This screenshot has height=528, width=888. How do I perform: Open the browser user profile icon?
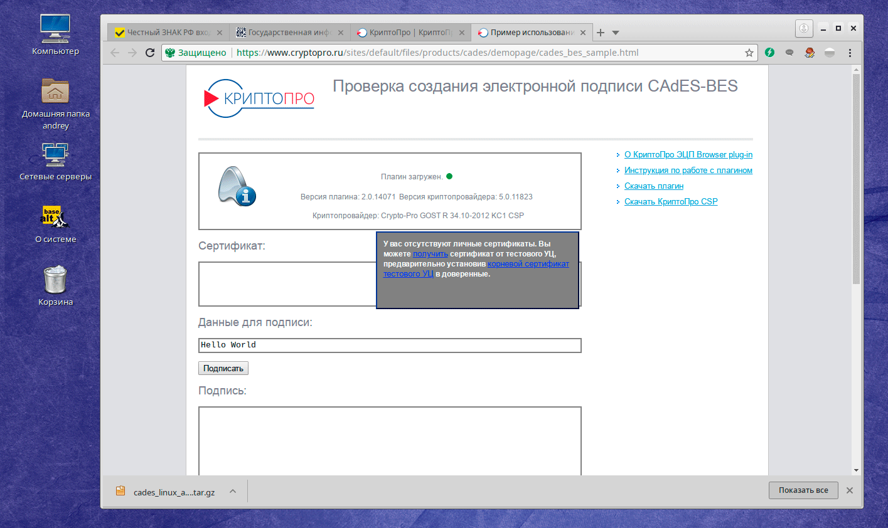[x=803, y=28]
